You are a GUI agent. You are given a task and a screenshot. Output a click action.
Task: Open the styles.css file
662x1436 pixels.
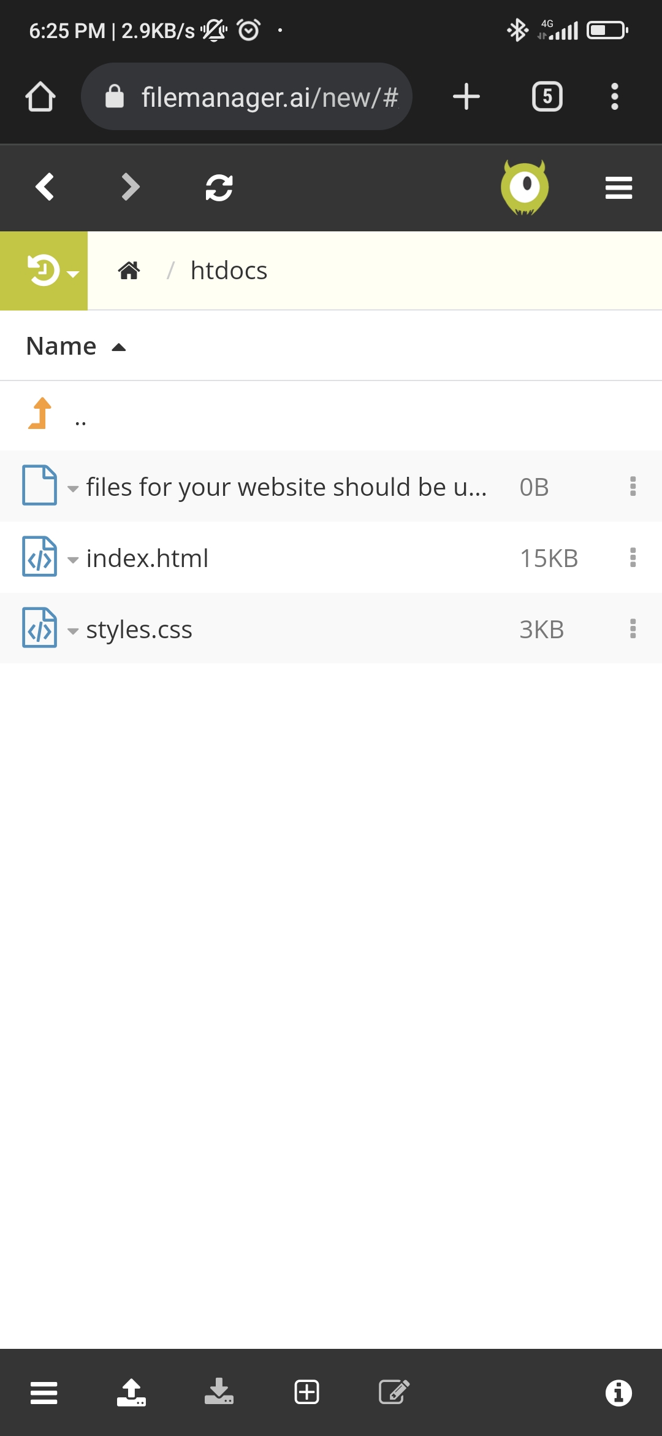pos(139,630)
